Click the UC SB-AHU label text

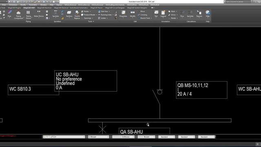(67, 74)
